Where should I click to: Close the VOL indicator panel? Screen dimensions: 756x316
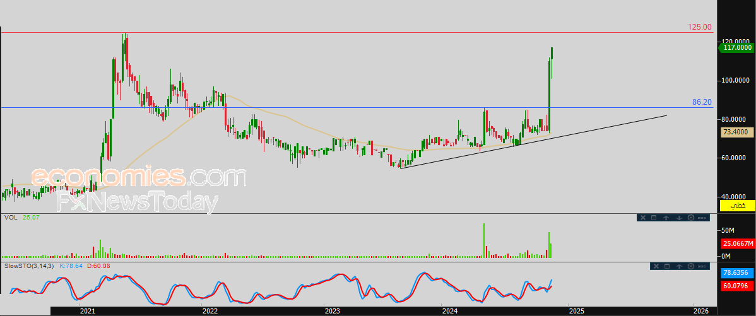coord(643,218)
